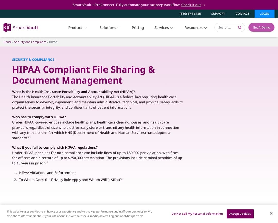Dismiss the cookie banner with X
Viewport: 278px width, 223px height.
271,213
